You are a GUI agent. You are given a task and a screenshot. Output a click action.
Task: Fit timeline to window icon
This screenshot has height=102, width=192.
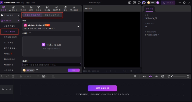point(163,76)
